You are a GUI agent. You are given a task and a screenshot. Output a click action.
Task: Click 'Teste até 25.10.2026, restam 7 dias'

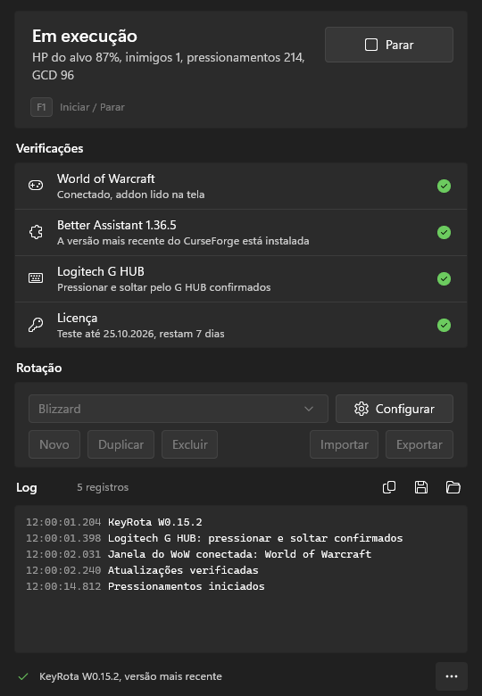[x=141, y=334]
